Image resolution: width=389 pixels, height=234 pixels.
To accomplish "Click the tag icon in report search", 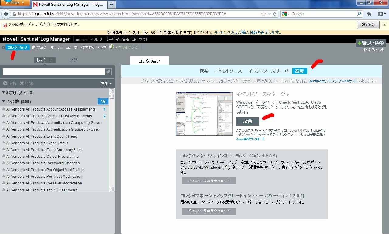I will click(108, 72).
